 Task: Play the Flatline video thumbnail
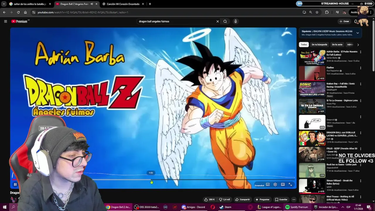click(312, 73)
